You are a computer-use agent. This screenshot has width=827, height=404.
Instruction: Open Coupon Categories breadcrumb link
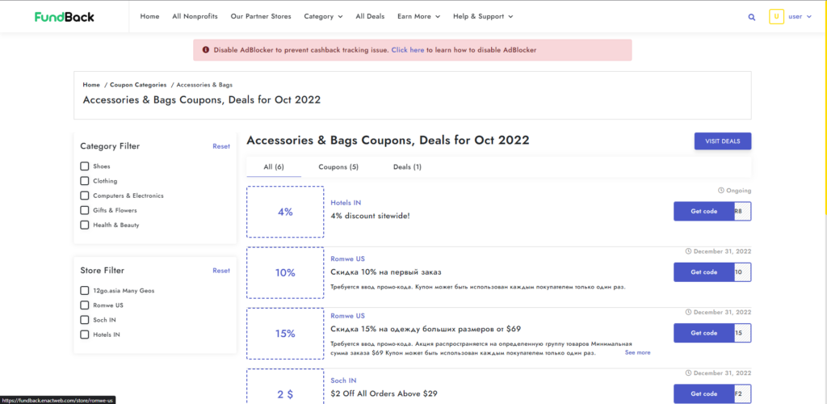point(138,85)
